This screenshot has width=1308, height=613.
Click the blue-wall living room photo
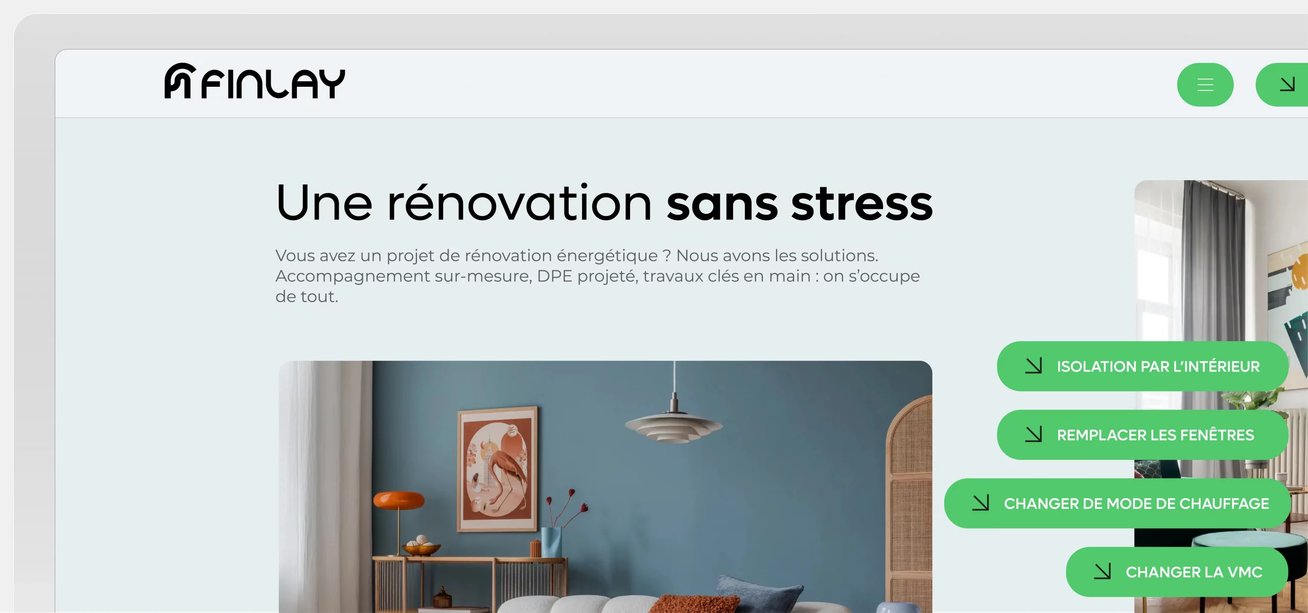pos(605,487)
